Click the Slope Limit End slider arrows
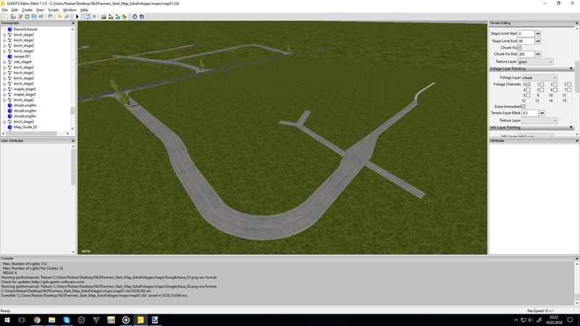Image resolution: width=580 pixels, height=326 pixels. [538, 41]
